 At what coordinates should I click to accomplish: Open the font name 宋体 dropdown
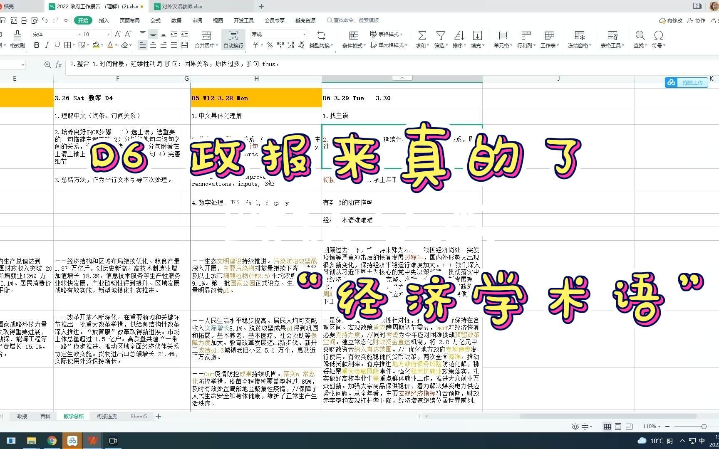(79, 34)
